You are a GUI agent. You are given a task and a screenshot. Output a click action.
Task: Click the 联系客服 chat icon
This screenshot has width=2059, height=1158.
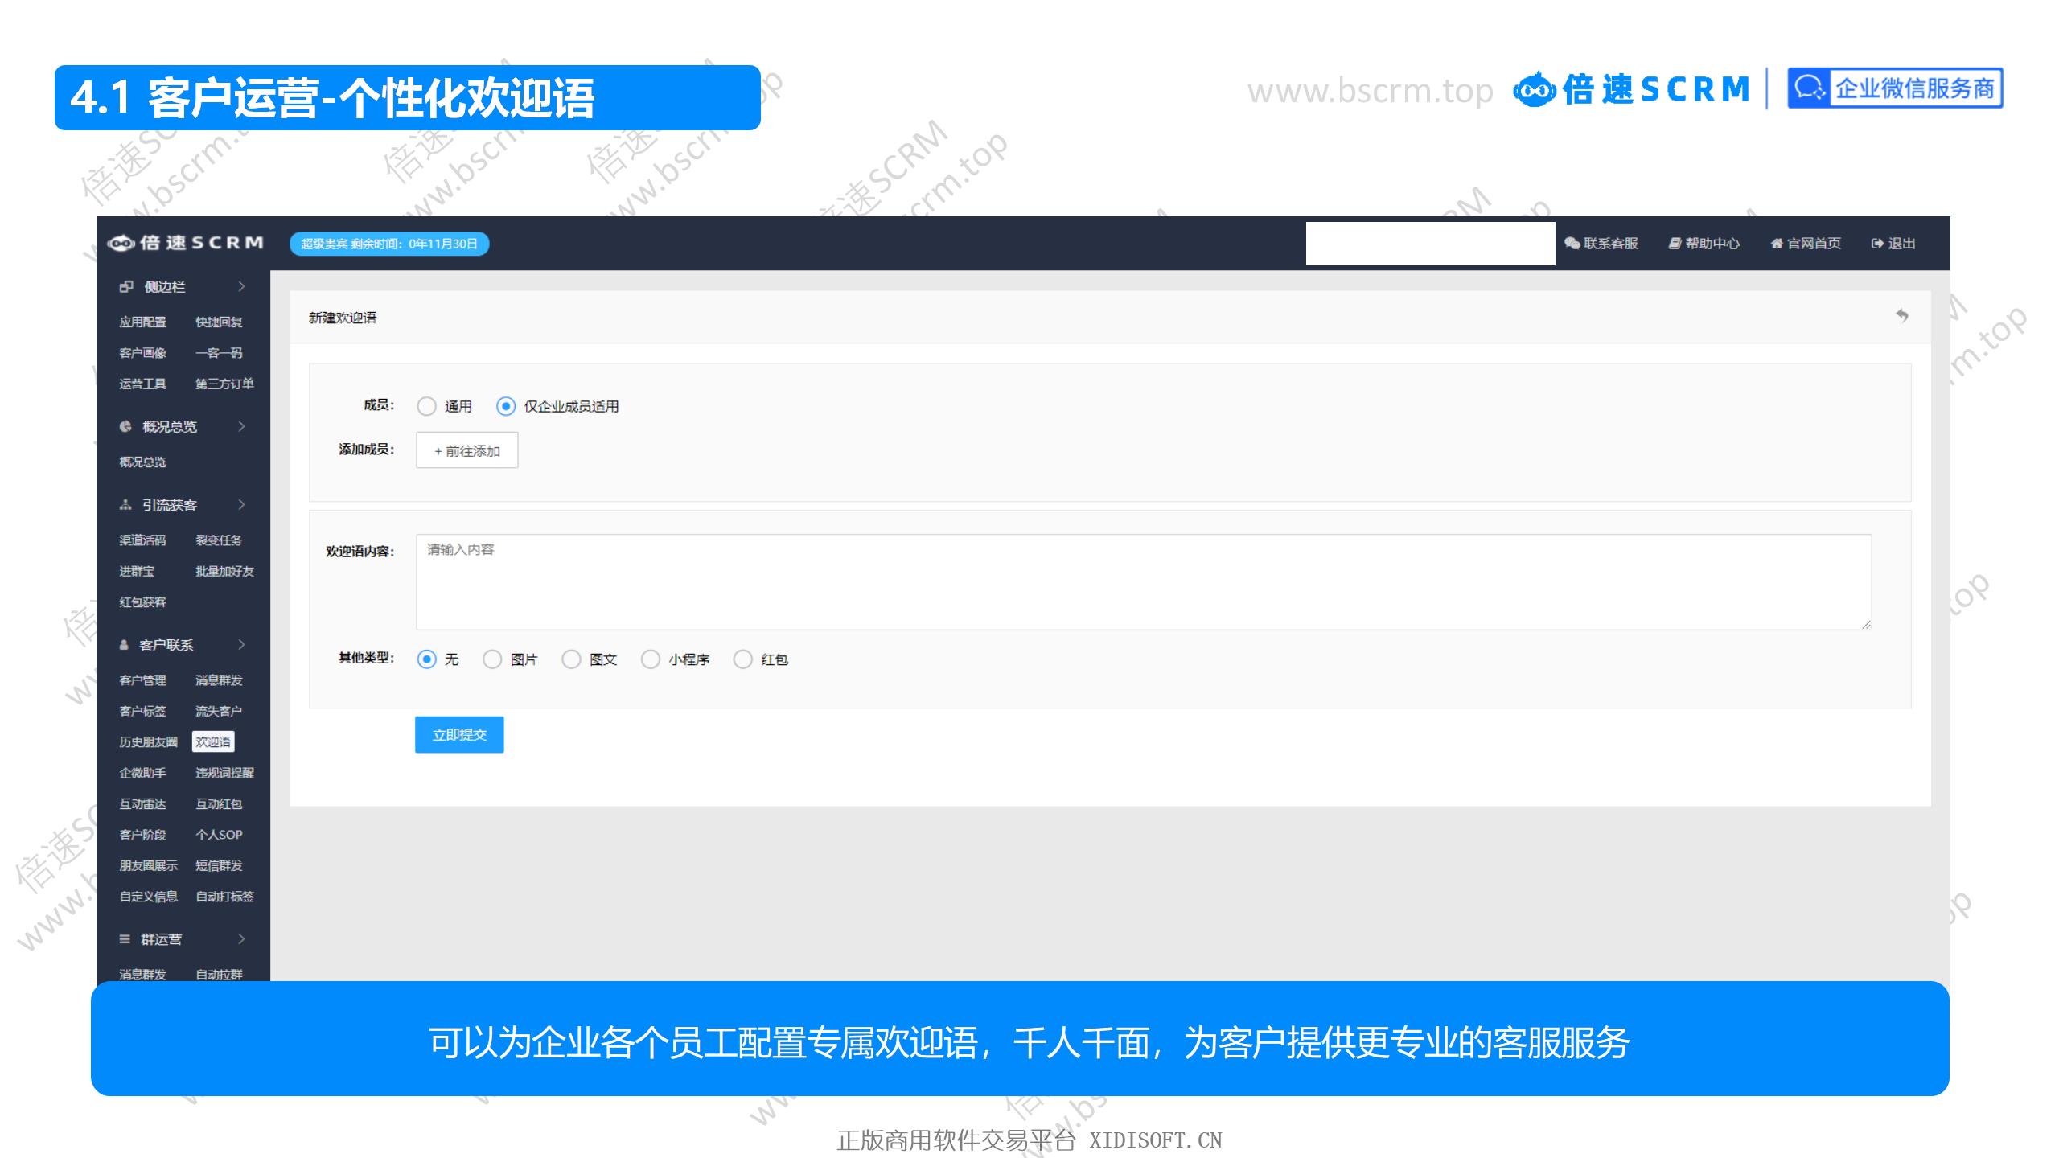click(1572, 244)
